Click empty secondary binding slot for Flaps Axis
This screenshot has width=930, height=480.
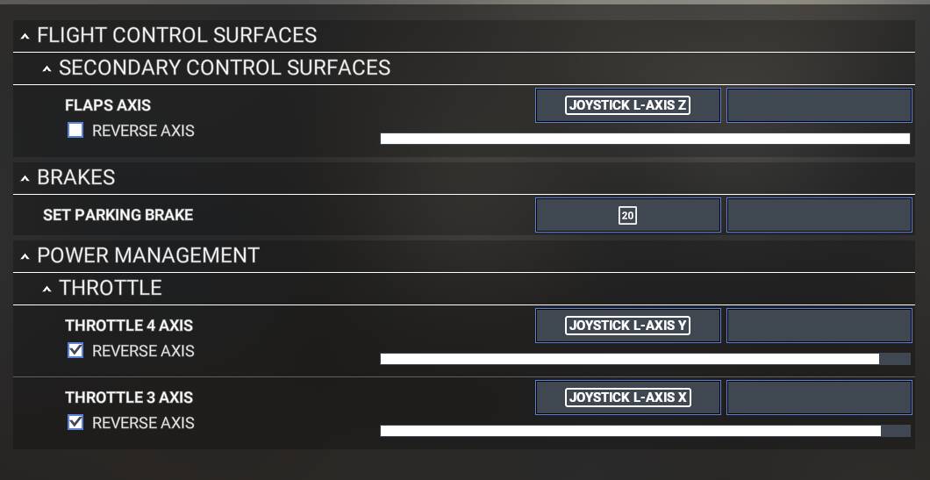(x=819, y=105)
